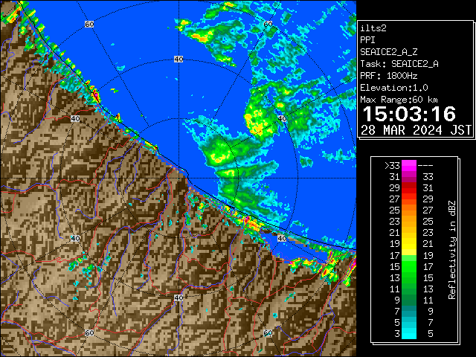Click the southwest 60 range ring label
The image size is (476, 357).
89,333
